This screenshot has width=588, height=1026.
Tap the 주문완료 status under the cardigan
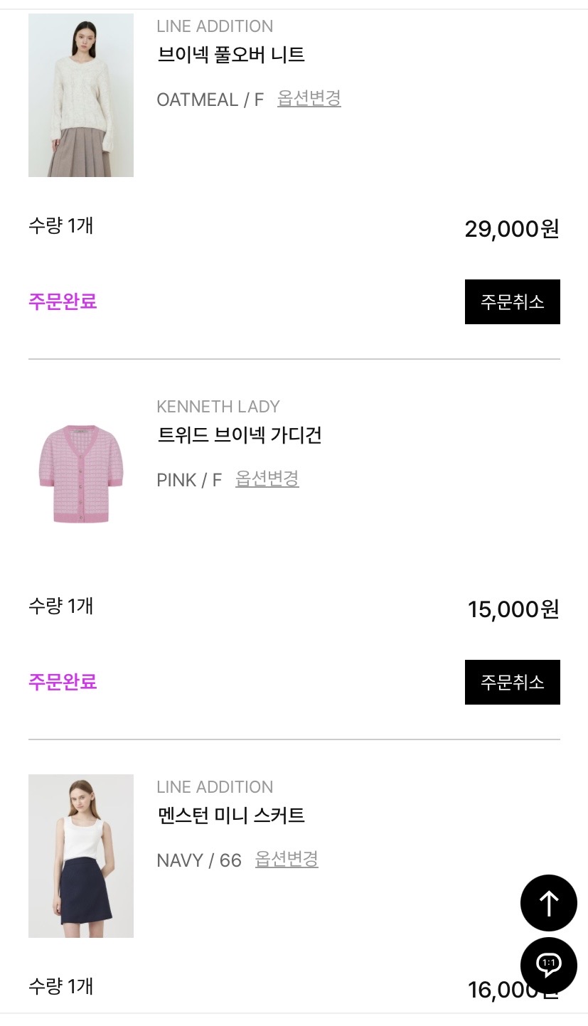coord(63,682)
